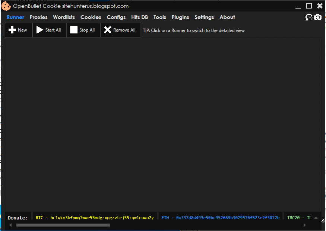
Task: Click the Donate label
Action: pos(18,218)
